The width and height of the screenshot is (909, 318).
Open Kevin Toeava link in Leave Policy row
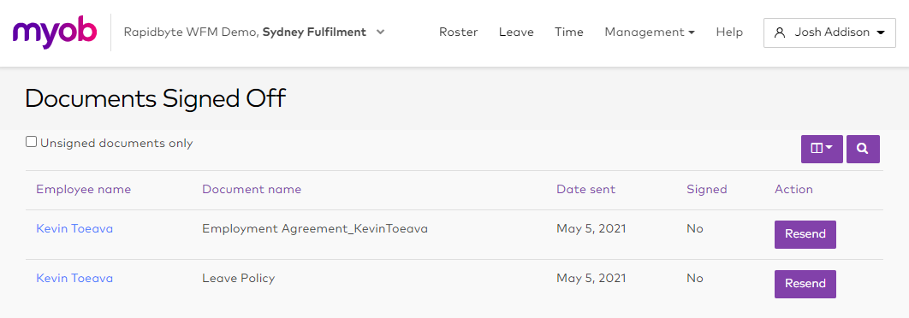(x=74, y=279)
